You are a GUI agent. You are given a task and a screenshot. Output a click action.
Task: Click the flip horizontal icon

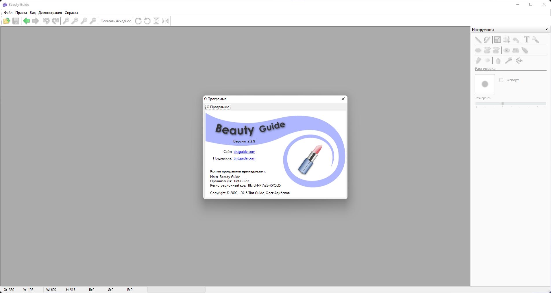pyautogui.click(x=165, y=21)
